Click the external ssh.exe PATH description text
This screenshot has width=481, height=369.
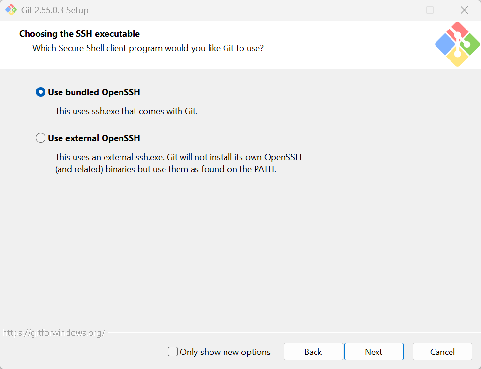click(178, 163)
